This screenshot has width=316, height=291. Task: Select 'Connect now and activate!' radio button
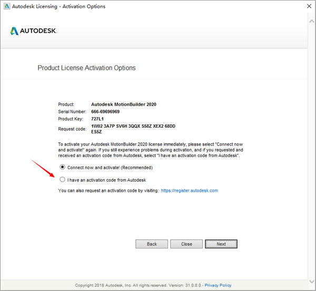tap(62, 167)
